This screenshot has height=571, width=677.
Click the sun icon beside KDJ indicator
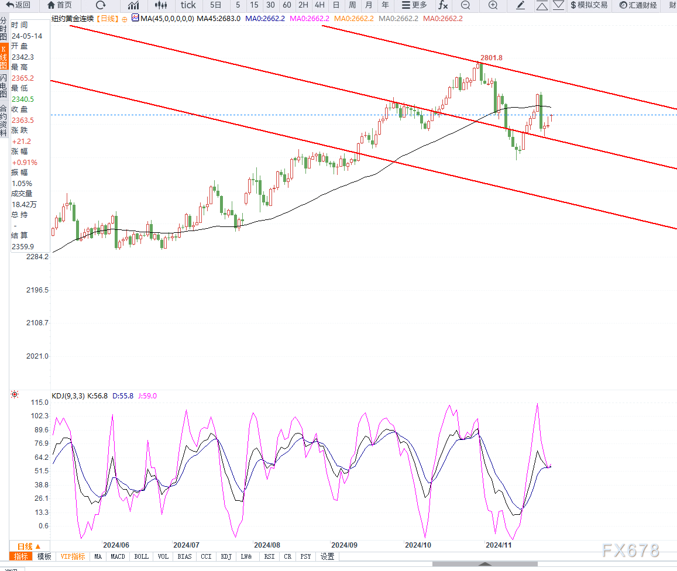(x=14, y=395)
